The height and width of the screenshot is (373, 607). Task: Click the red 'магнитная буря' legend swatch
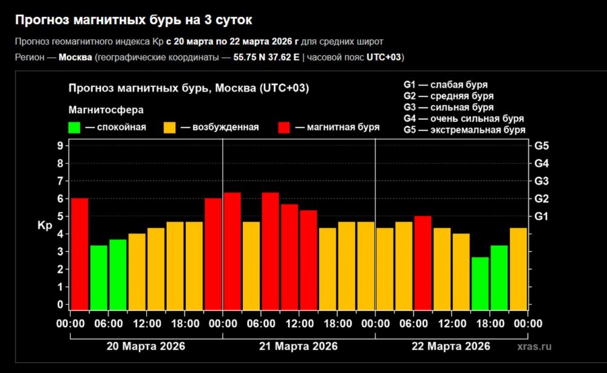click(x=284, y=127)
